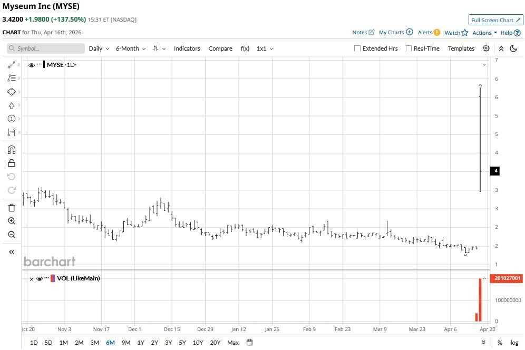Viewport: 525px width, 350px height.
Task: Open the 6-Month period dropdown
Action: (x=131, y=48)
